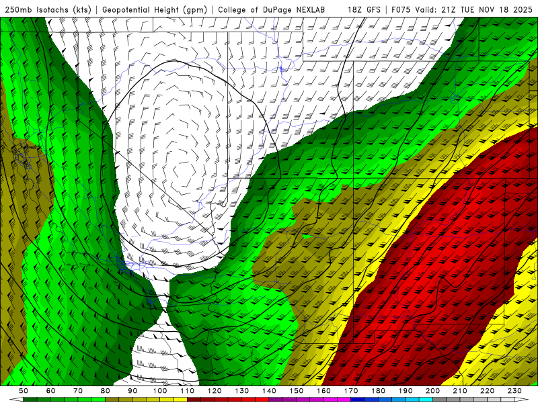Pick the blue band on the color scale
538x403 pixels.
pos(392,400)
